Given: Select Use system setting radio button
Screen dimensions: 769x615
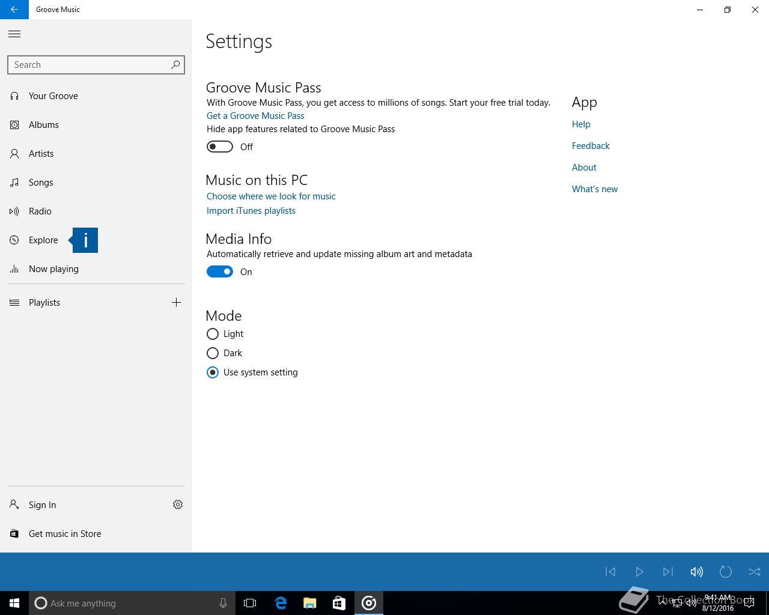Looking at the screenshot, I should point(213,372).
